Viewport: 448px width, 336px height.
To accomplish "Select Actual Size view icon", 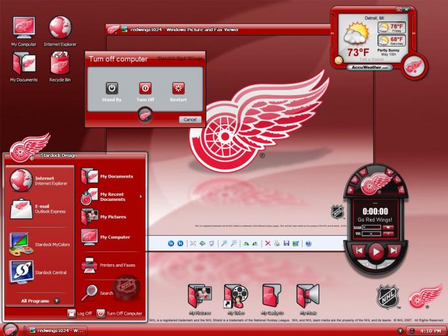I will [202, 243].
